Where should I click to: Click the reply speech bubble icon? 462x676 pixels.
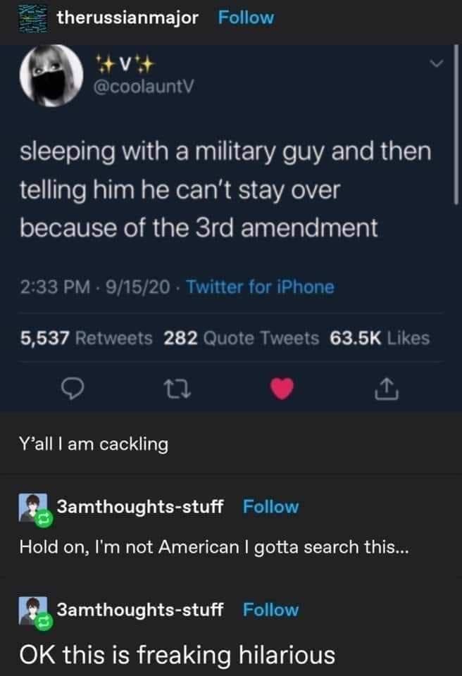(72, 389)
